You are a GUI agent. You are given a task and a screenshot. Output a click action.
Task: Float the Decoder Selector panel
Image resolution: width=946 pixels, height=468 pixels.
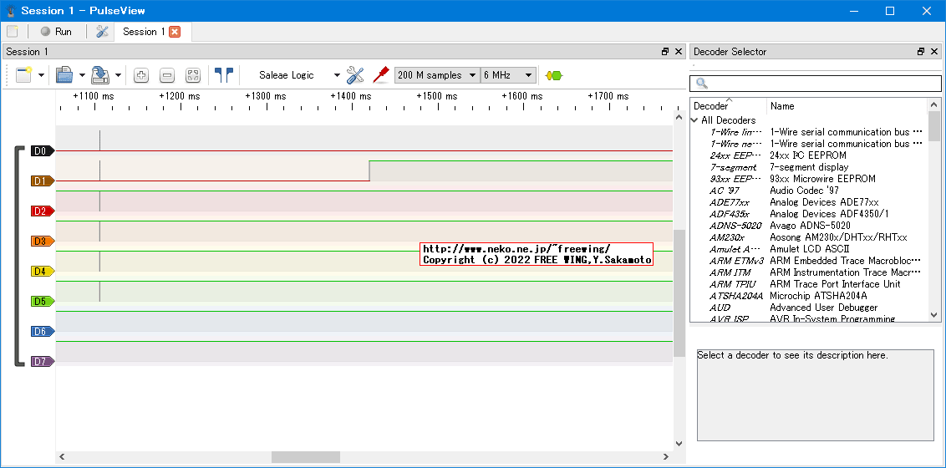tap(921, 52)
